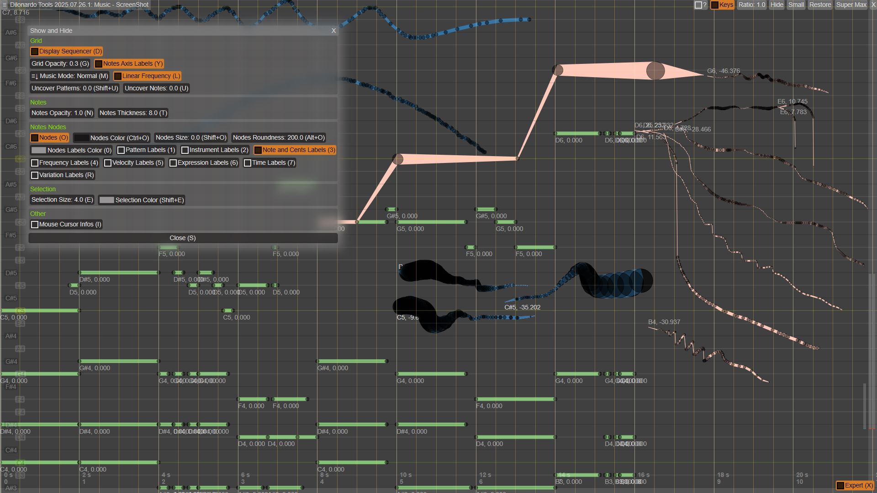
Task: Click the Restore window button
Action: point(820,5)
